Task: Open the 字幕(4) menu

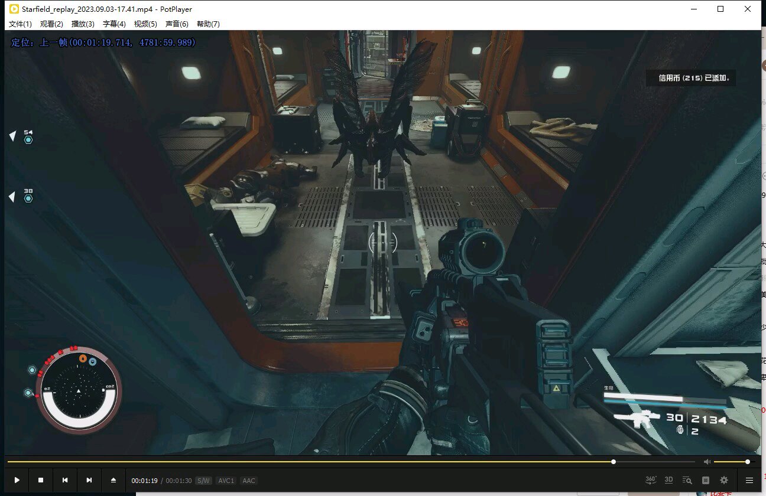Action: pyautogui.click(x=114, y=24)
